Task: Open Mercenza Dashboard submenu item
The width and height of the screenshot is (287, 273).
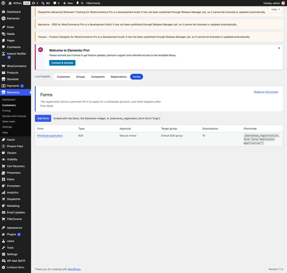Action: [9, 100]
